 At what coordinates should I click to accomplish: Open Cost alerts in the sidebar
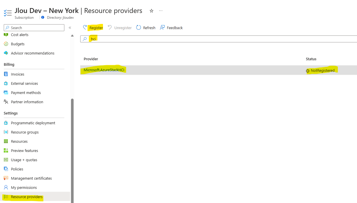tap(20, 35)
